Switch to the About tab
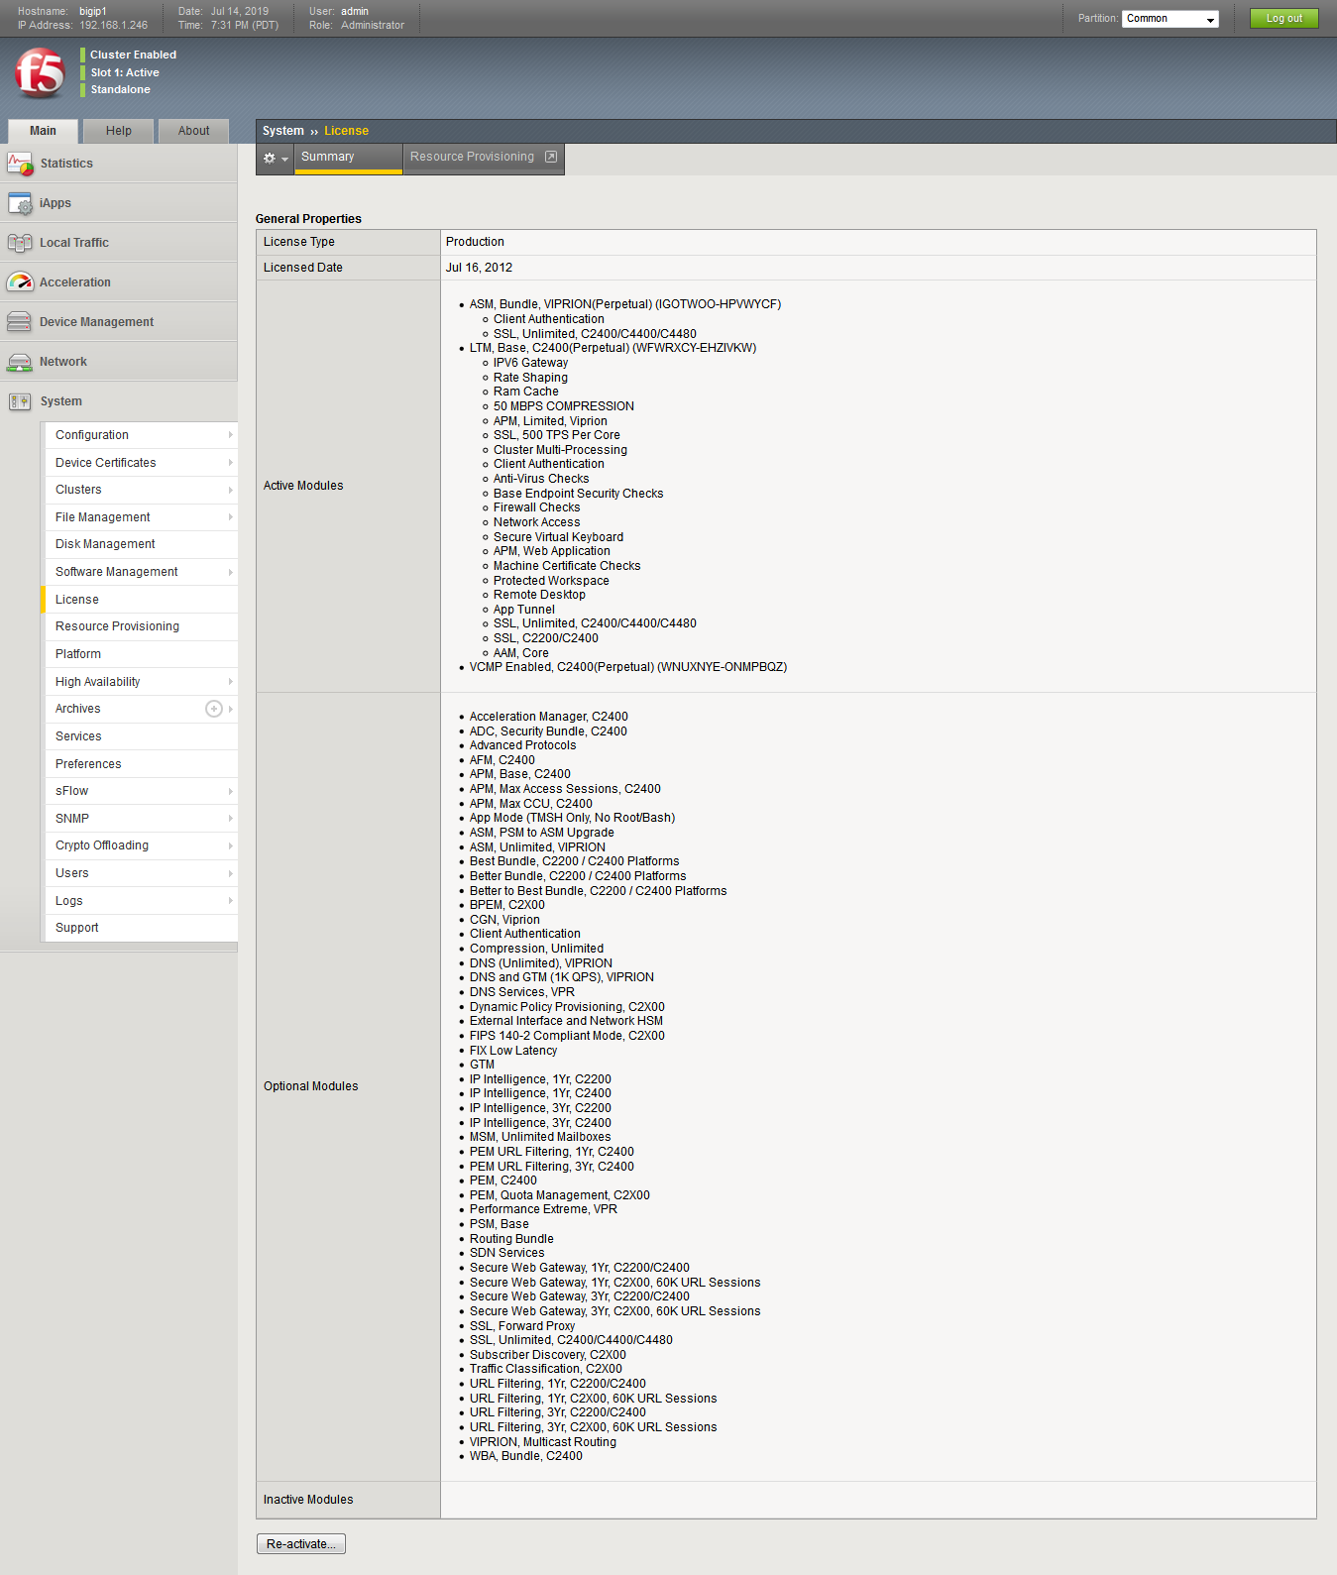The image size is (1337, 1575). 193,131
